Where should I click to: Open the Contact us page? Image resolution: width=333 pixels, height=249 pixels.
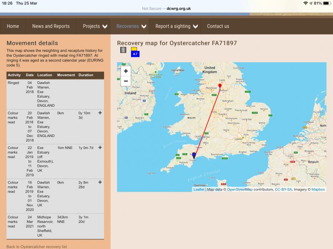[218, 26]
